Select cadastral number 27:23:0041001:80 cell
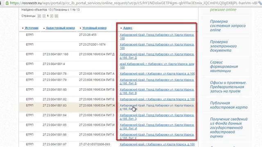The image size is (262, 147). coord(54,89)
